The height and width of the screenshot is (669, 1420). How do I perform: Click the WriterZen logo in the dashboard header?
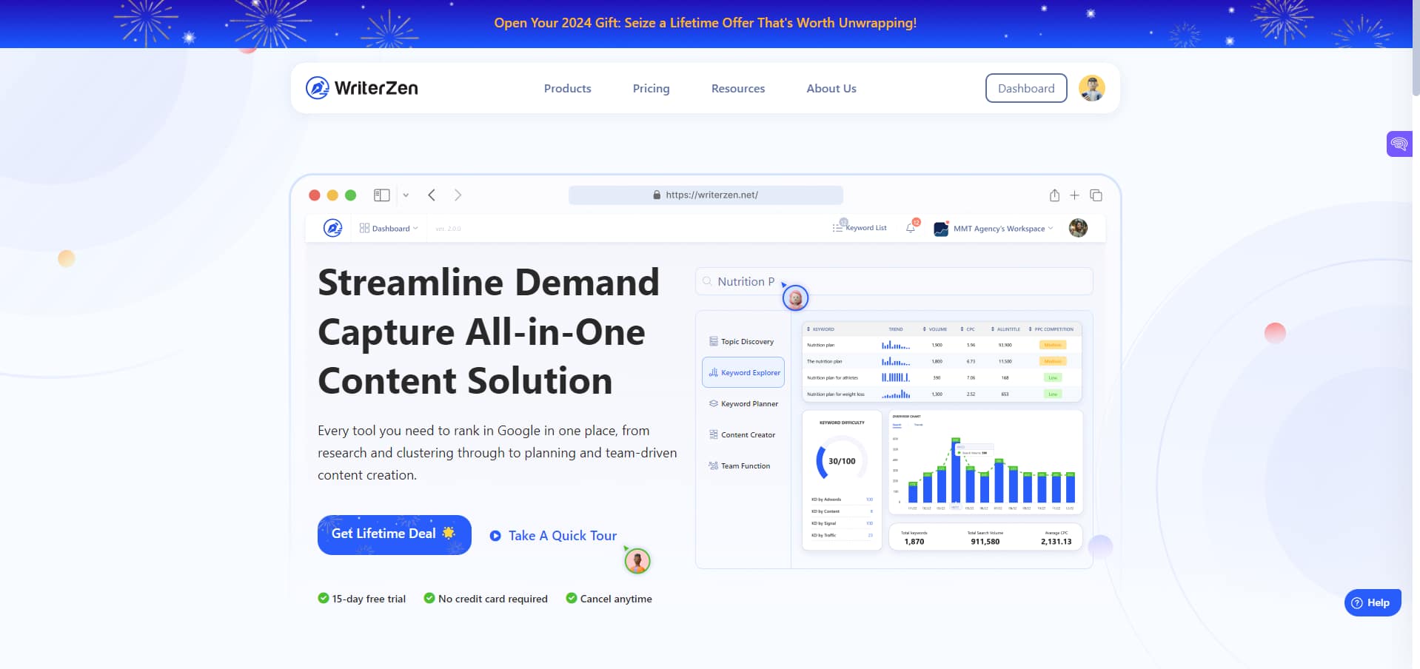click(x=332, y=228)
